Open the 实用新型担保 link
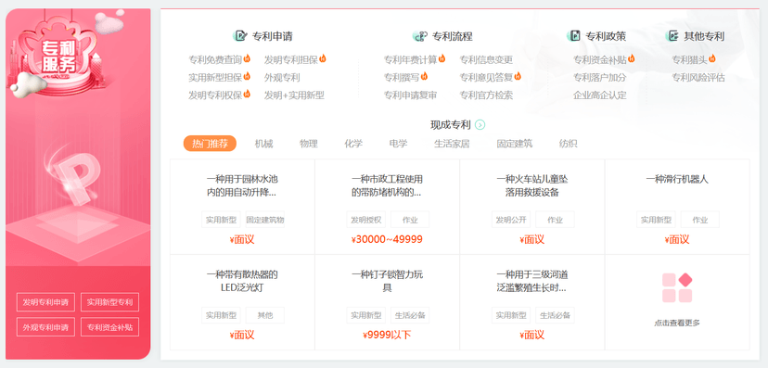Screen dimensions: 768x368 point(215,77)
